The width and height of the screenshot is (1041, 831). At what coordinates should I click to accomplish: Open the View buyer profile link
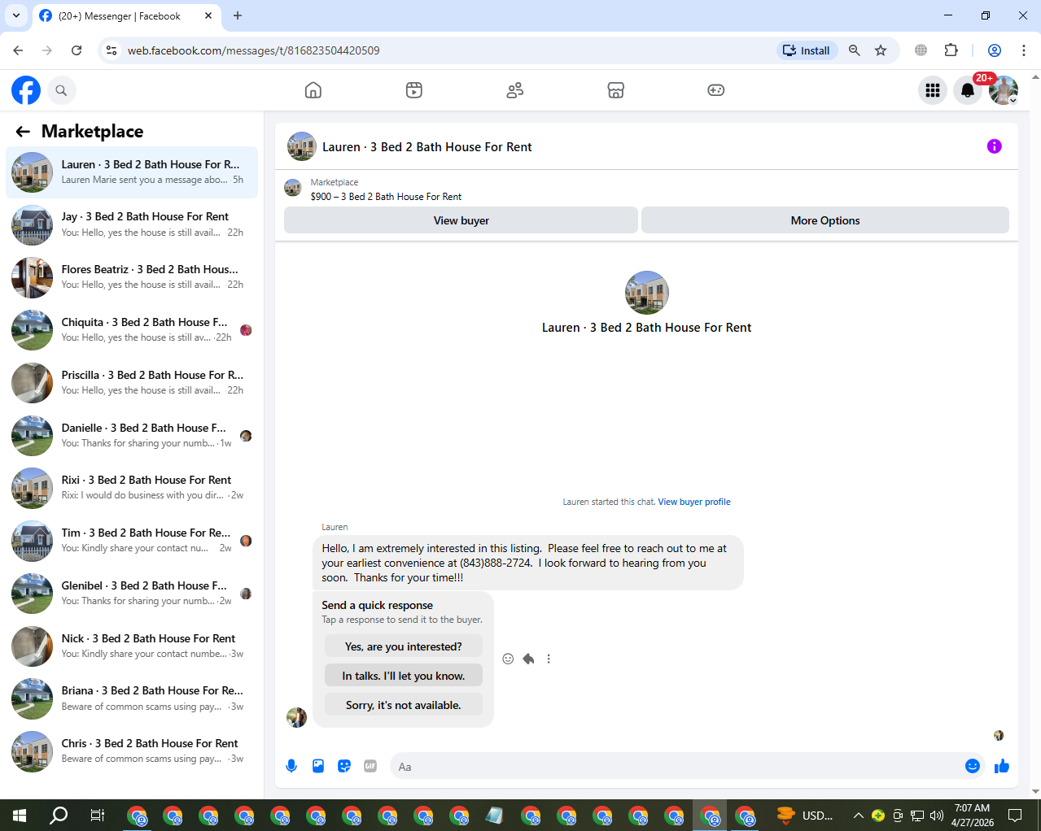[x=694, y=502]
